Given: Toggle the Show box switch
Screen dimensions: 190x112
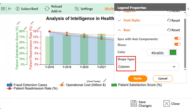Looking at the screenshot, I should click(177, 44).
